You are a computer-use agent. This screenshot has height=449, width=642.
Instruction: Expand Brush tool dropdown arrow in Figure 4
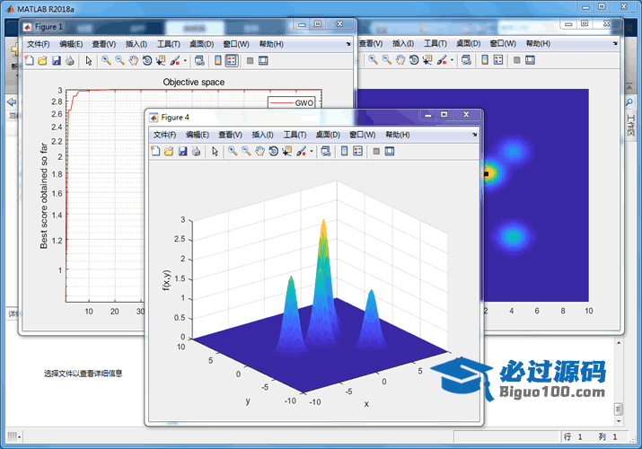pyautogui.click(x=312, y=152)
